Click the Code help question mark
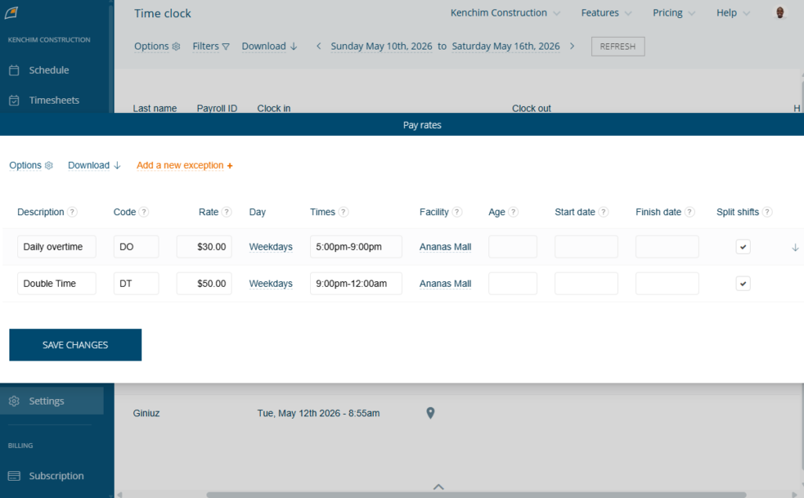Screen dimensions: 804x498 (144, 212)
